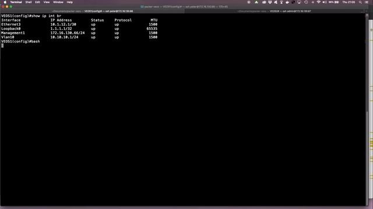373x209 pixels.
Task: Click the 'Status' column header
Action: pyautogui.click(x=97, y=20)
